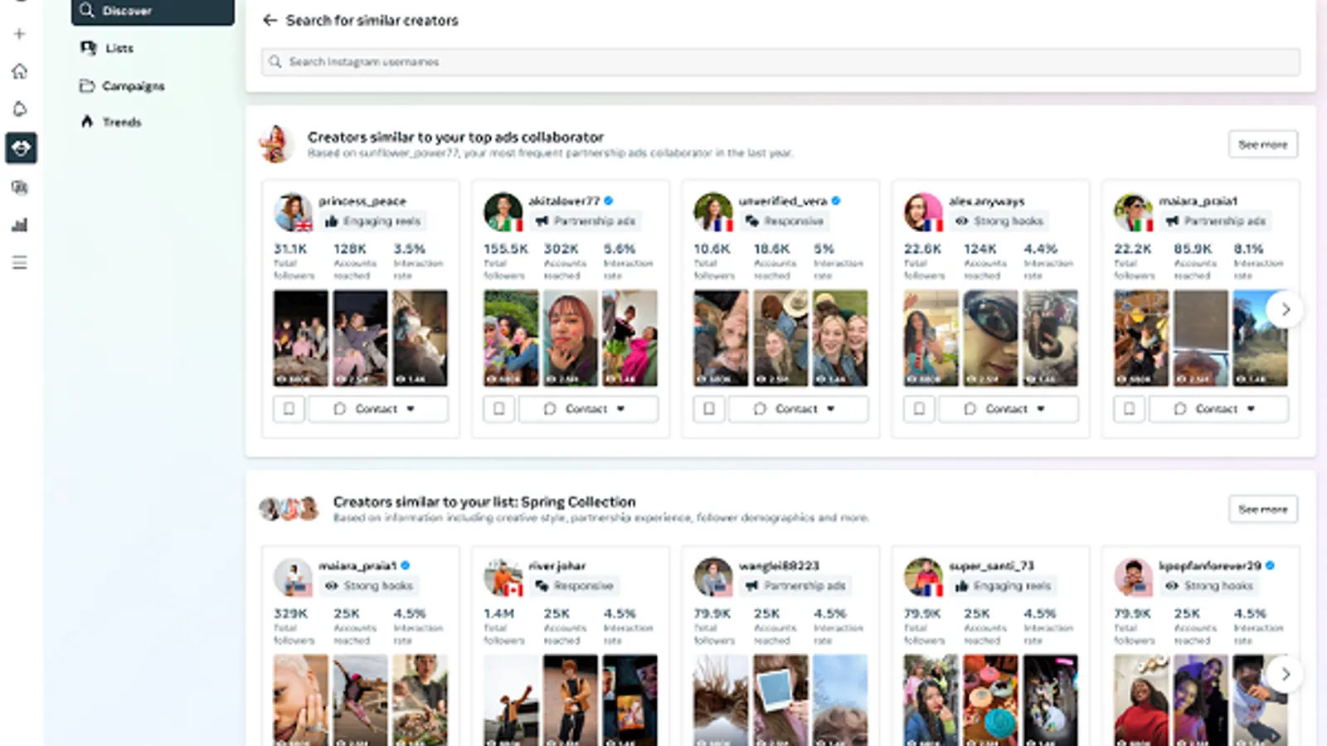Click the Search Instagram usernames field

[780, 61]
